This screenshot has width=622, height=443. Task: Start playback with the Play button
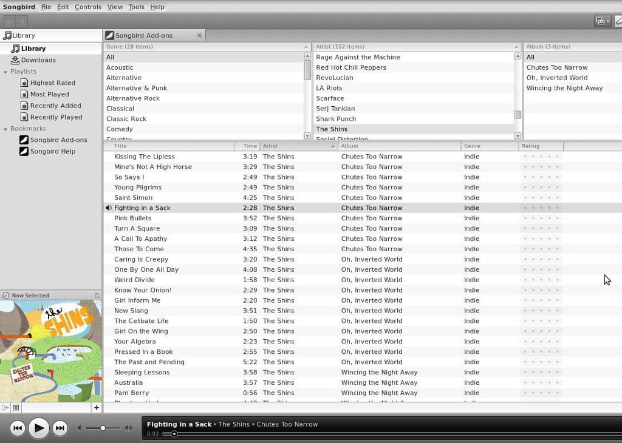38,428
